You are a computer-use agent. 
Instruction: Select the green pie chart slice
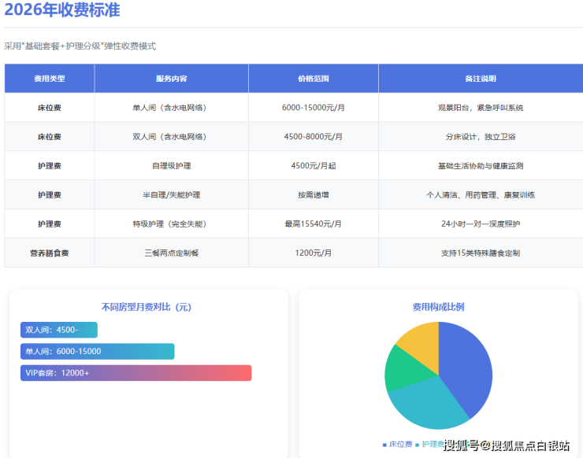point(402,368)
